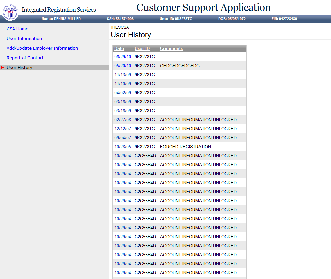Open the CSA Home page

18,29
